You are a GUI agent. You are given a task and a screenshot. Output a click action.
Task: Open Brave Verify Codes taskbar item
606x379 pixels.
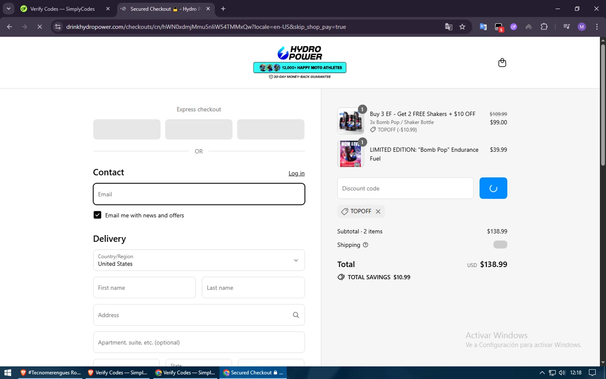click(x=118, y=373)
